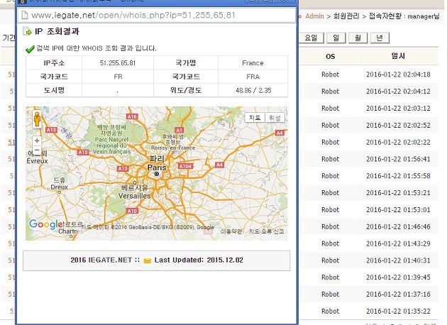Click the IP 조회결과 header icon
This screenshot has width=447, height=325.
click(x=28, y=31)
